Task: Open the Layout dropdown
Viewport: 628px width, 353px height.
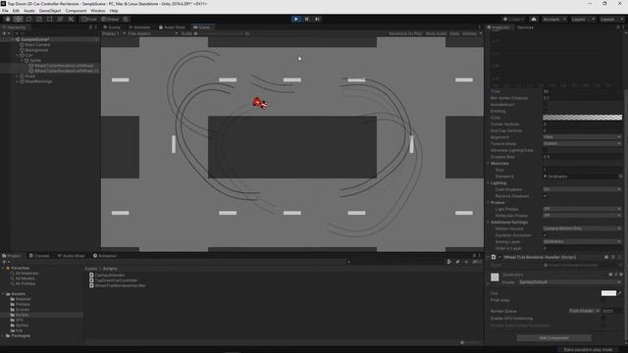Action: pos(611,20)
